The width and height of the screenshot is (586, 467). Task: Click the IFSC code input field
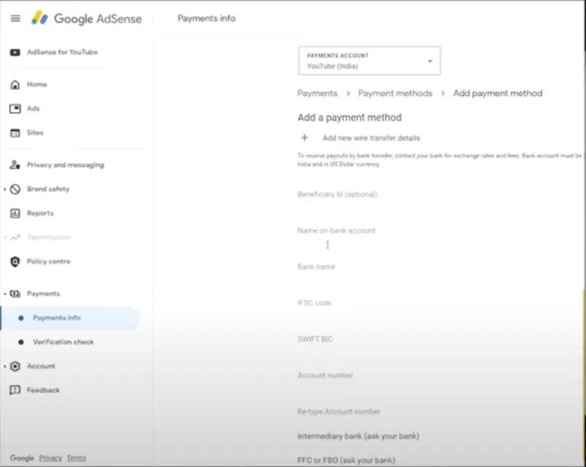(x=437, y=303)
